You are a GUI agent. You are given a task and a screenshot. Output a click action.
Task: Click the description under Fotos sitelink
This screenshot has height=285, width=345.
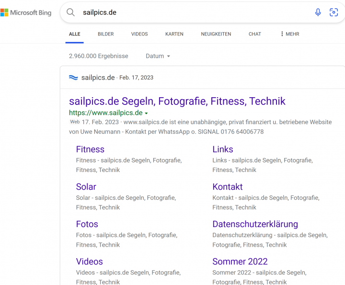tap(126, 240)
